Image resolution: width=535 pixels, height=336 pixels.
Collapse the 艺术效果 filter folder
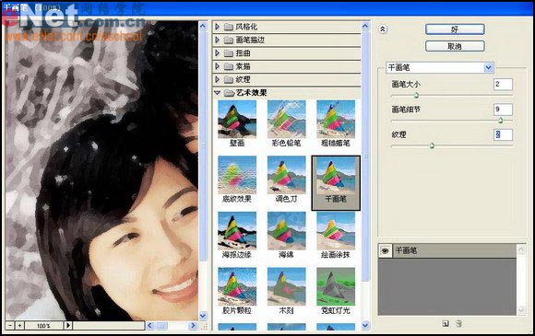218,93
